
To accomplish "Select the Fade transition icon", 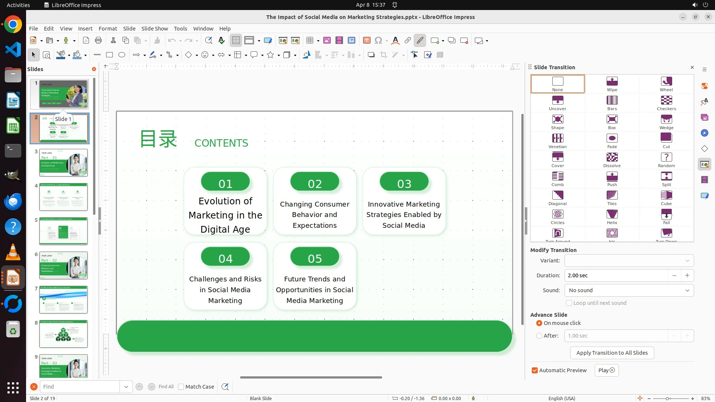I will 612,138.
